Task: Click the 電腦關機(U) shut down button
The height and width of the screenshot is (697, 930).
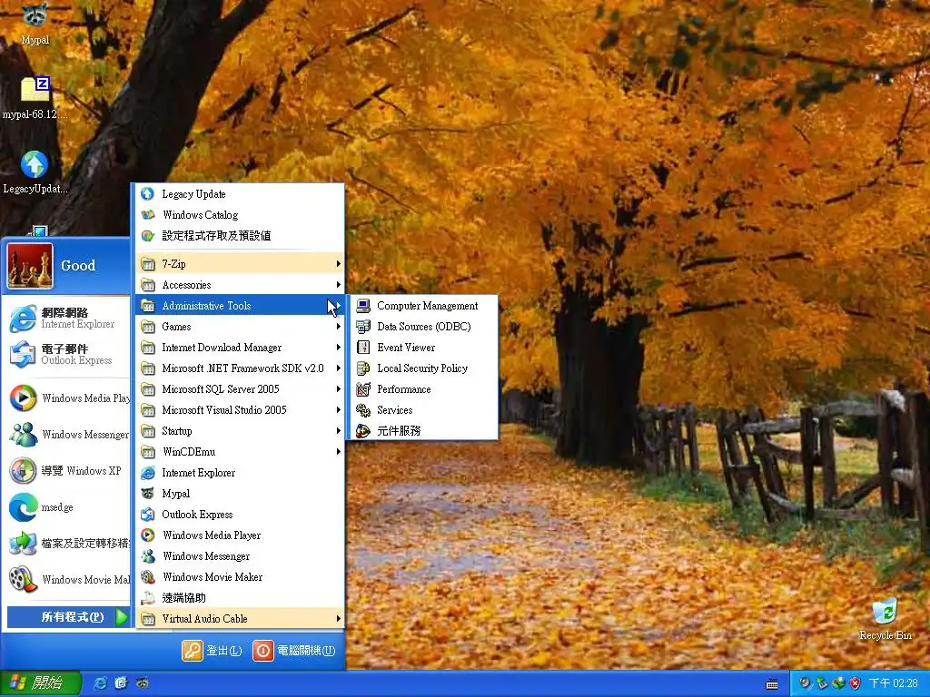Action: point(295,651)
